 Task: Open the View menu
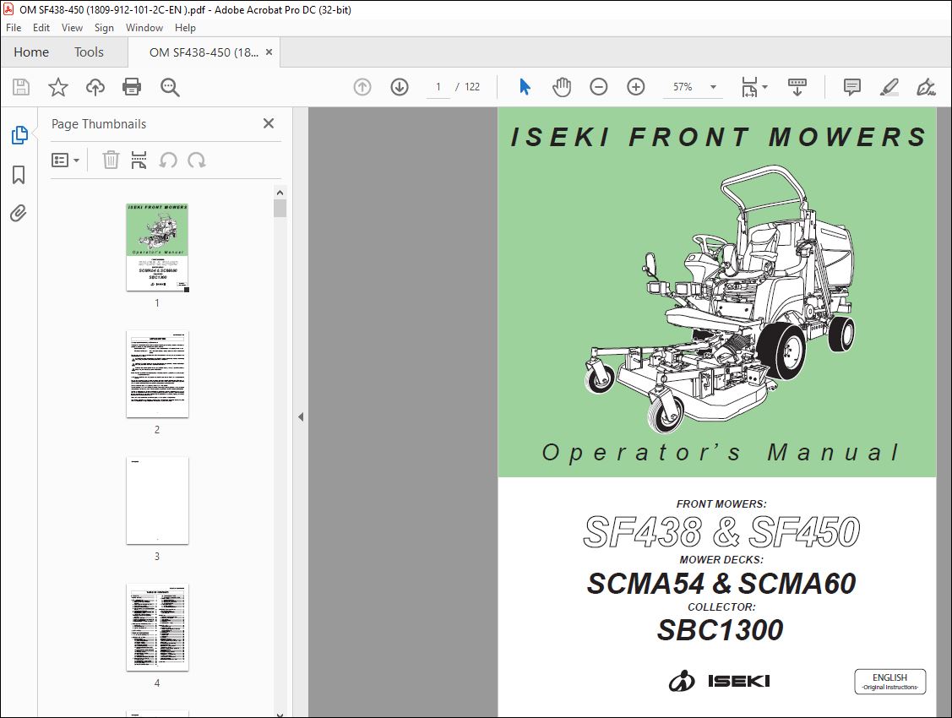[x=73, y=28]
